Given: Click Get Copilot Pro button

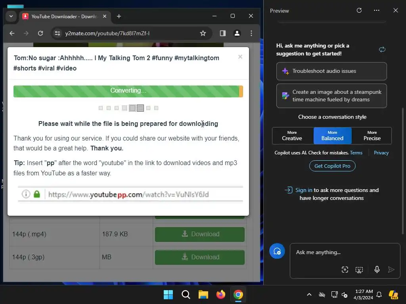Looking at the screenshot, I should click(x=332, y=166).
